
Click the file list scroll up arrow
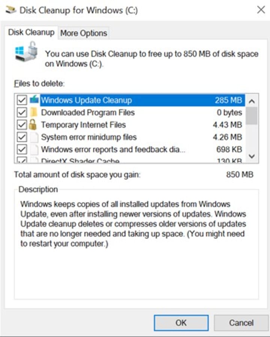tap(252, 101)
